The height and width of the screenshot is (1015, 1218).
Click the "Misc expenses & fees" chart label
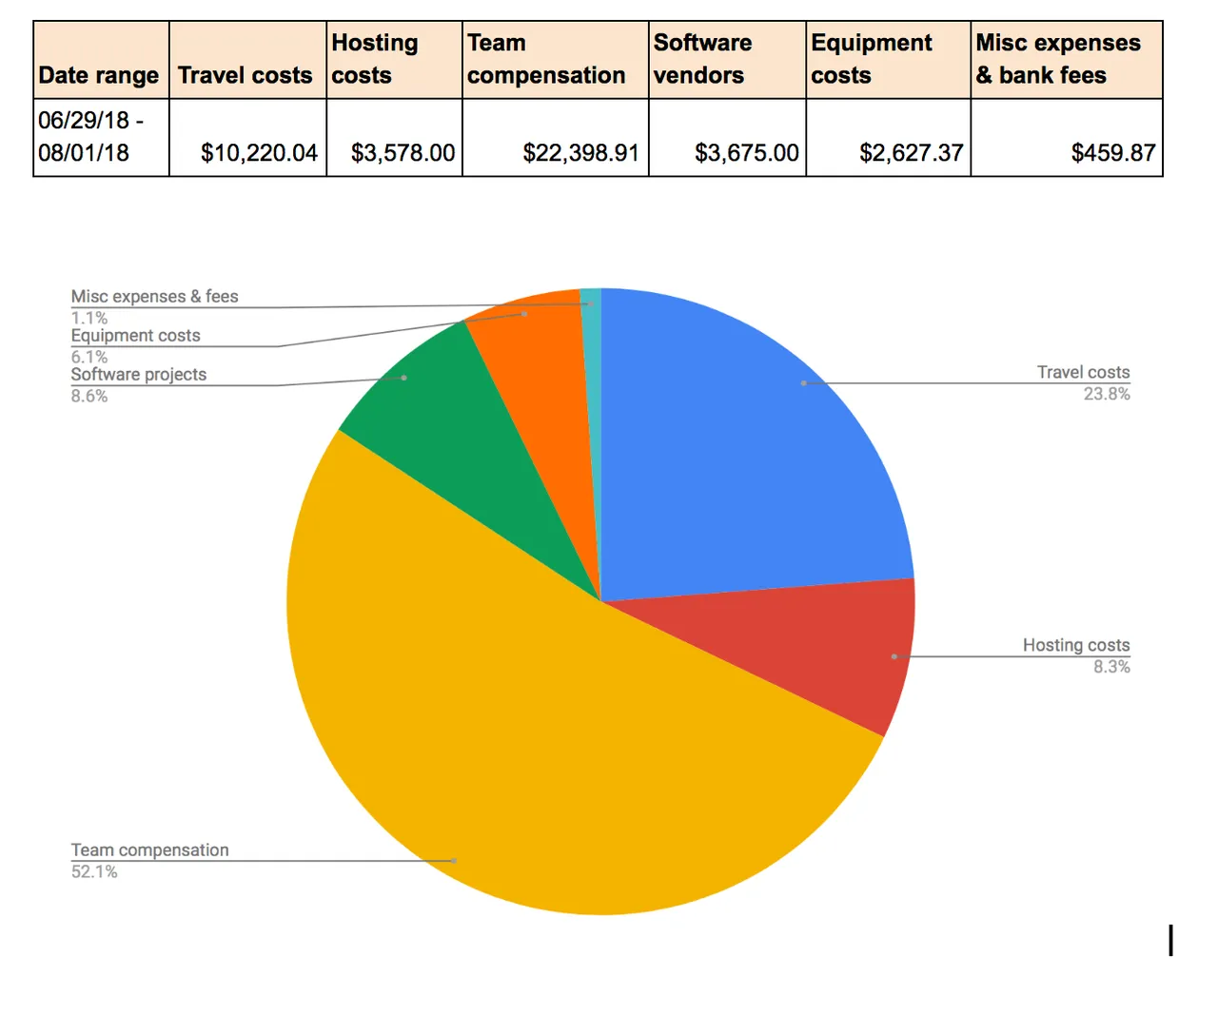[154, 297]
